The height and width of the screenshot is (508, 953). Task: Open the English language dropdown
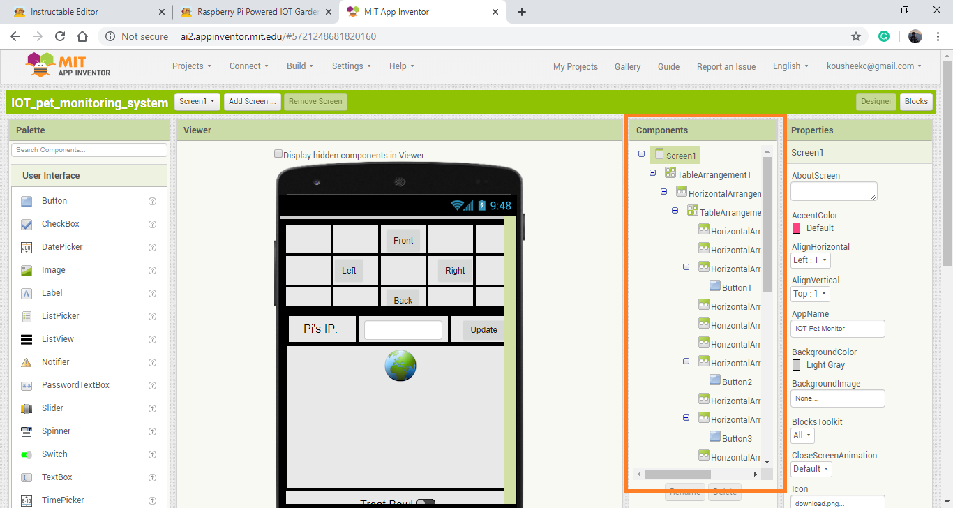790,66
